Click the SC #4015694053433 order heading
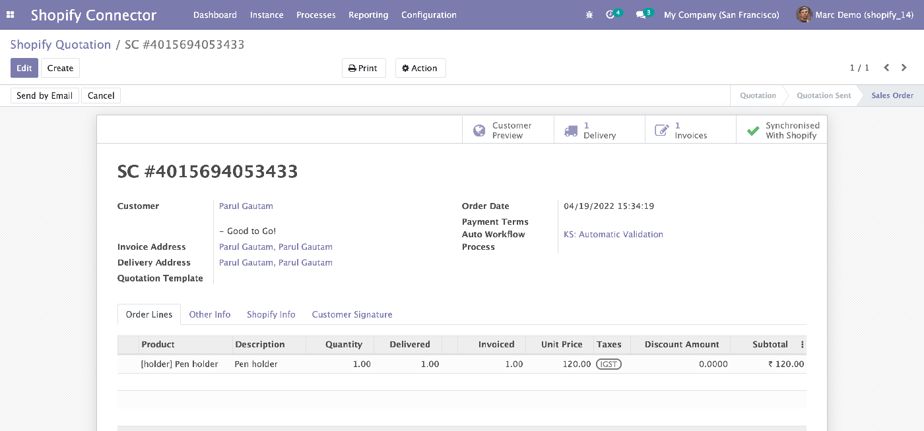 click(208, 172)
